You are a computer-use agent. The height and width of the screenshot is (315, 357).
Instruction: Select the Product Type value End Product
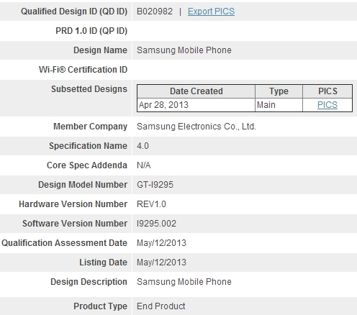click(x=161, y=306)
